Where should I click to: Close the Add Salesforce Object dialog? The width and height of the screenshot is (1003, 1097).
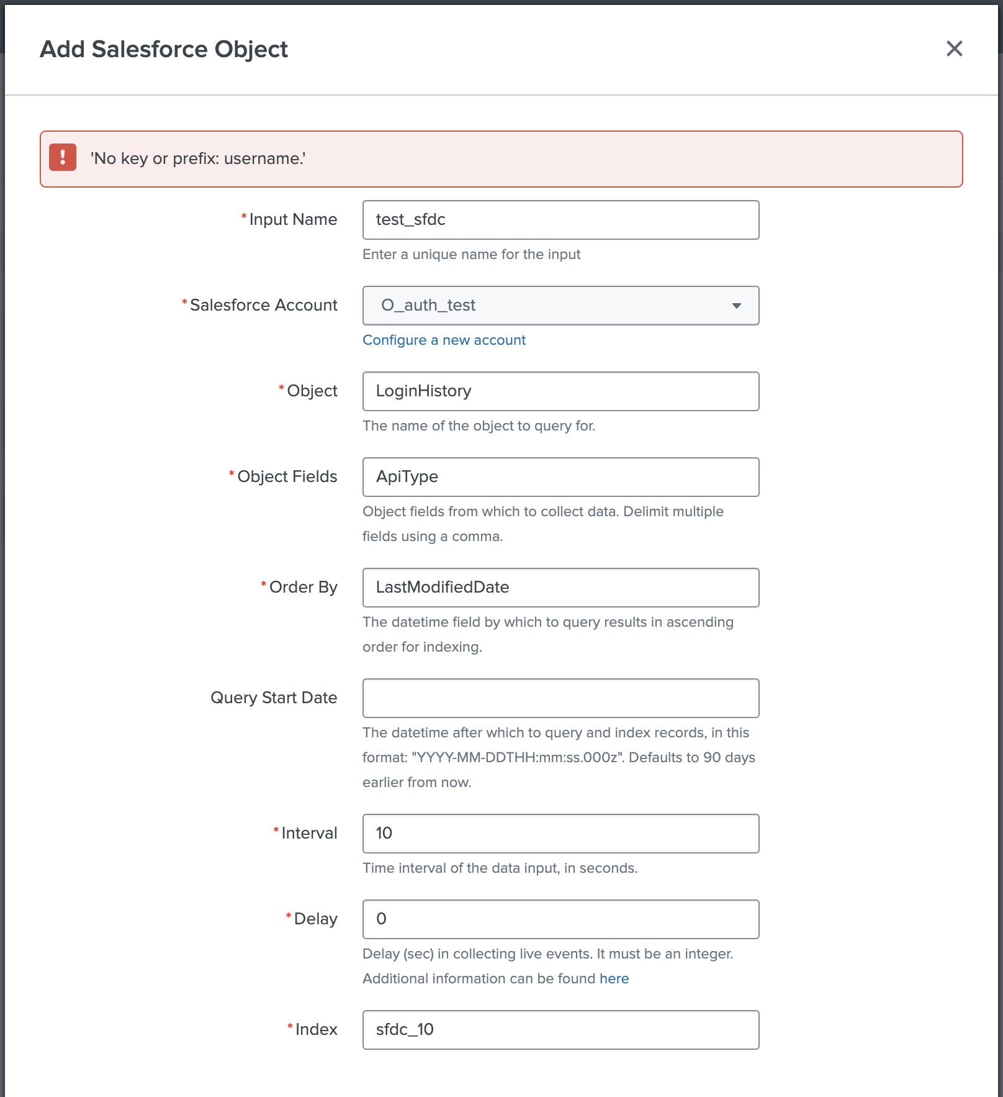[955, 49]
